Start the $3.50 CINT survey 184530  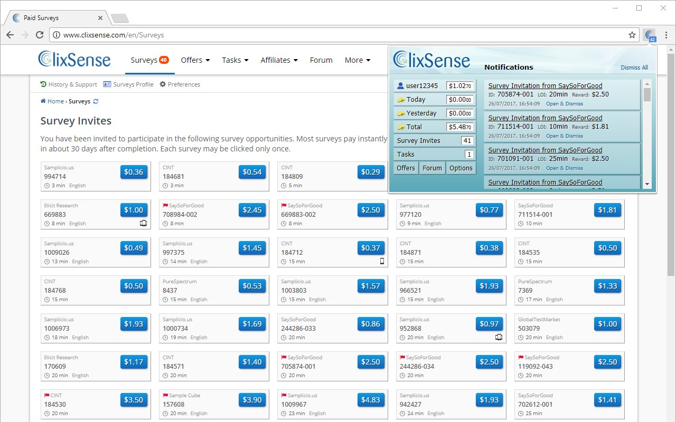134,400
